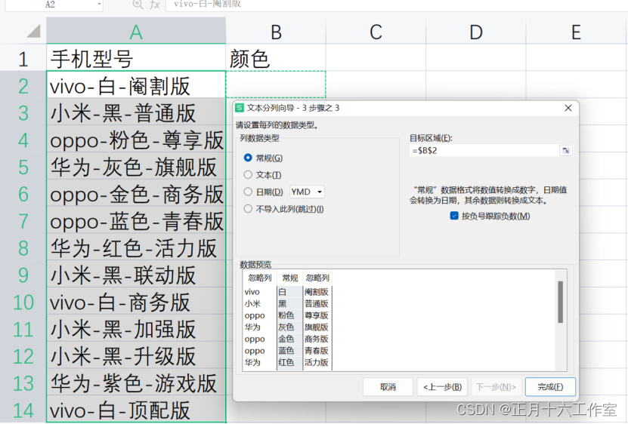Click the zoom magnifier icon in formula bar
The image size is (628, 424).
[138, 4]
